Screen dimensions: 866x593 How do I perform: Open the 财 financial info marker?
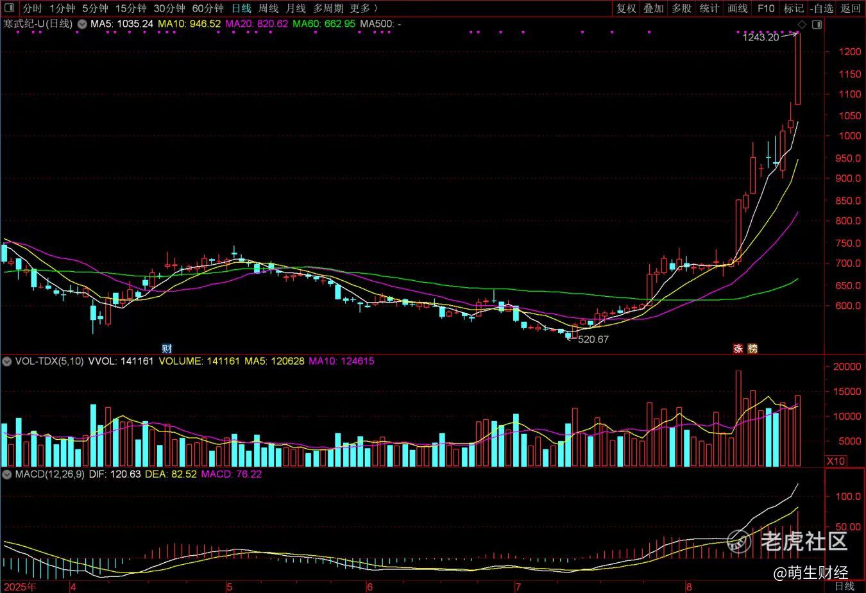pos(167,349)
